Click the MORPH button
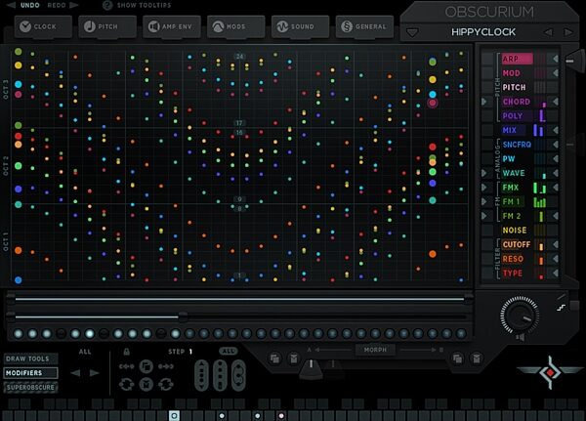The image size is (586, 421). point(375,350)
